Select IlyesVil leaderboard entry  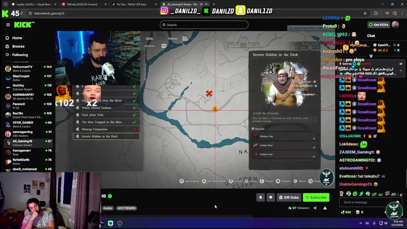[386, 45]
